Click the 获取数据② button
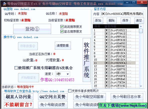 [28, 46]
